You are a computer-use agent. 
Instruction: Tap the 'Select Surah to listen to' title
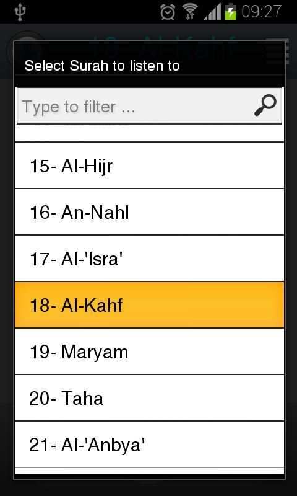tap(102, 66)
